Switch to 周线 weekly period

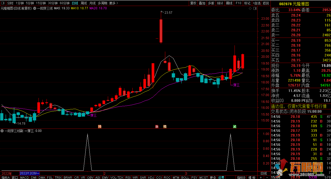[84, 3]
